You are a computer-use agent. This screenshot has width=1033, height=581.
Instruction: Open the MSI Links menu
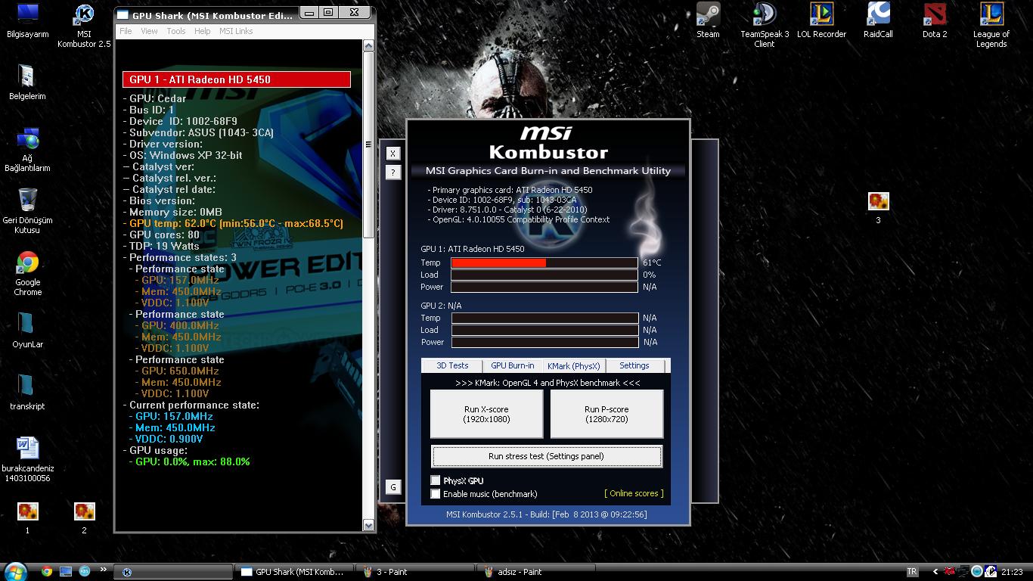point(236,31)
